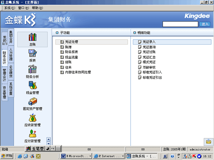This screenshot has width=214, height=160.
Task: Select 账簿 in the sub-function list
Action: pyautogui.click(x=68, y=47)
